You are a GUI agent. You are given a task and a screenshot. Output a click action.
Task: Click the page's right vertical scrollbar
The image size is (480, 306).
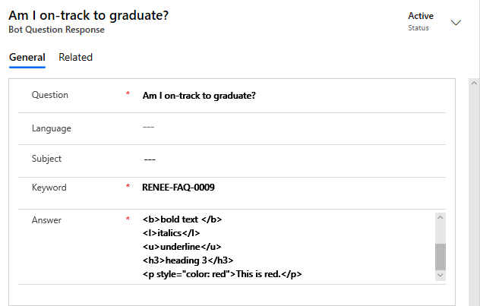[474, 190]
